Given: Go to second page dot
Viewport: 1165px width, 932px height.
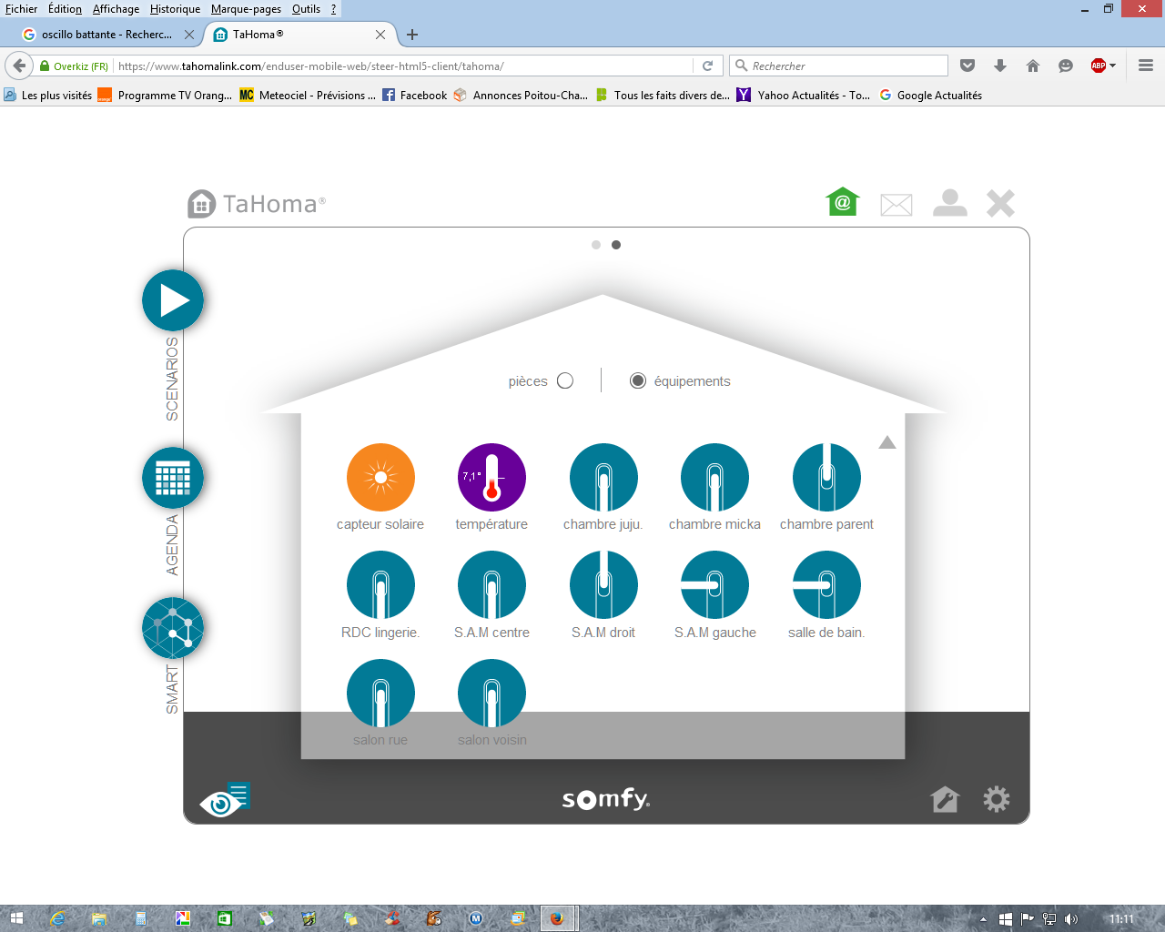Looking at the screenshot, I should (616, 245).
